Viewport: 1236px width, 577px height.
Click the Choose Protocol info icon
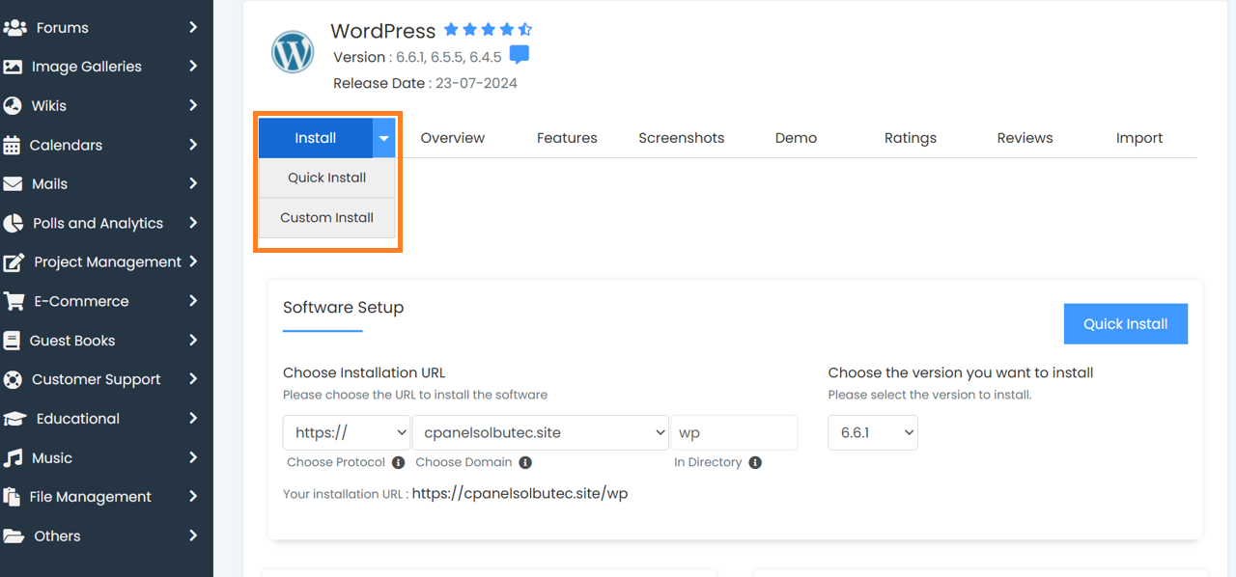[x=398, y=462]
